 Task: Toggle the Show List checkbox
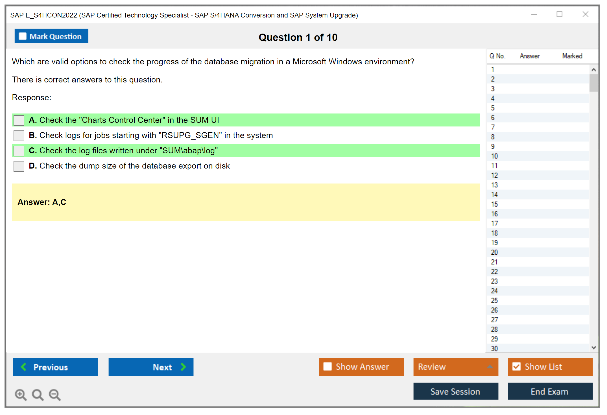point(516,366)
